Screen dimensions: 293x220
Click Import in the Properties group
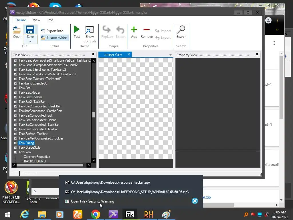coord(163,31)
